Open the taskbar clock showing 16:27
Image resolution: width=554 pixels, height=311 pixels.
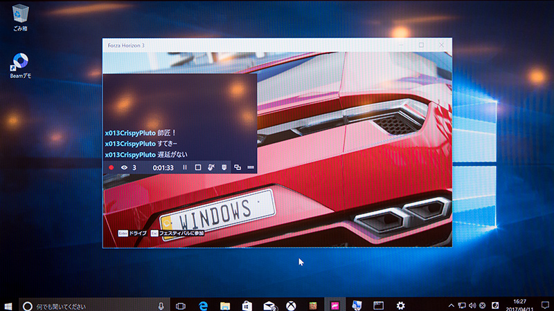519,305
